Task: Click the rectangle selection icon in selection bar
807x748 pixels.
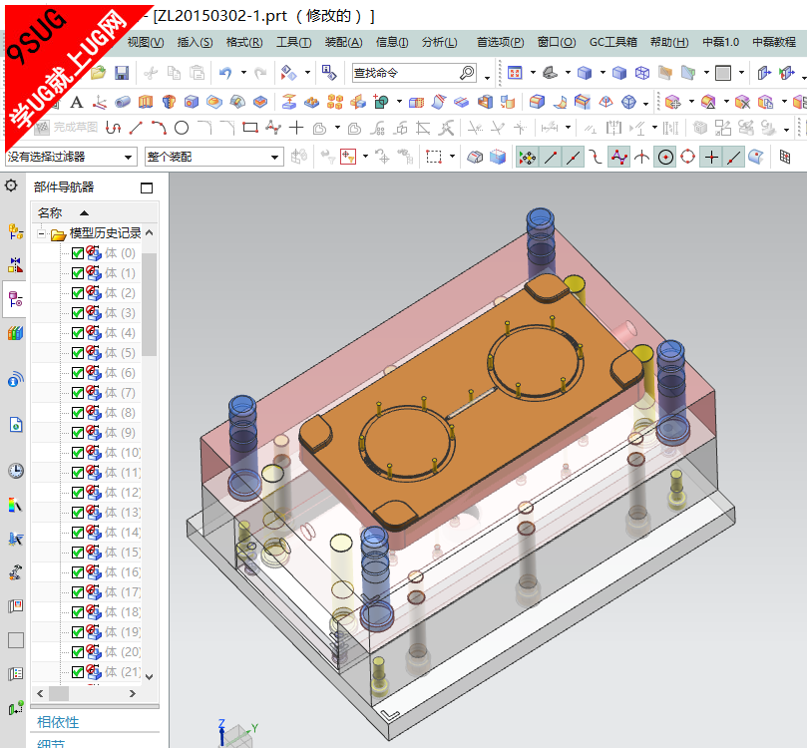Action: pos(434,157)
